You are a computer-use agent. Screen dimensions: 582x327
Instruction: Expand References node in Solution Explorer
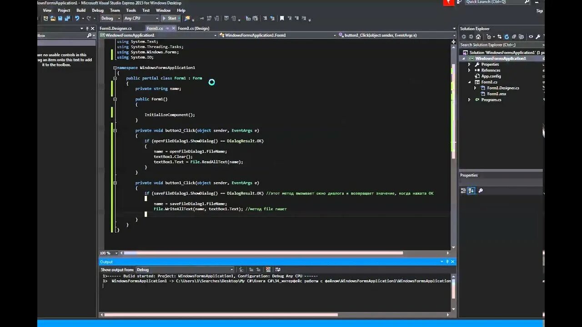coord(469,70)
